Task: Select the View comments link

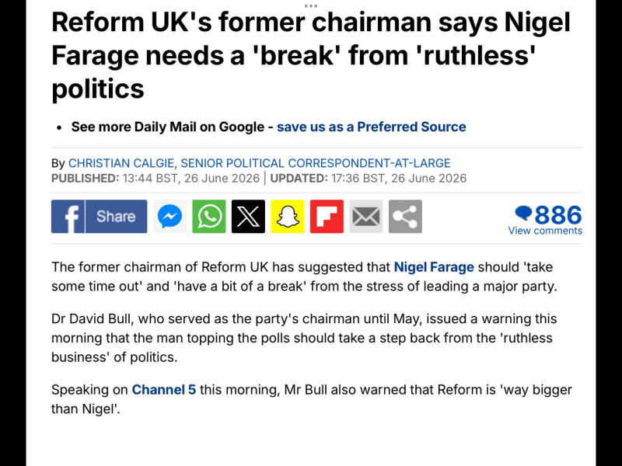Action: [545, 231]
